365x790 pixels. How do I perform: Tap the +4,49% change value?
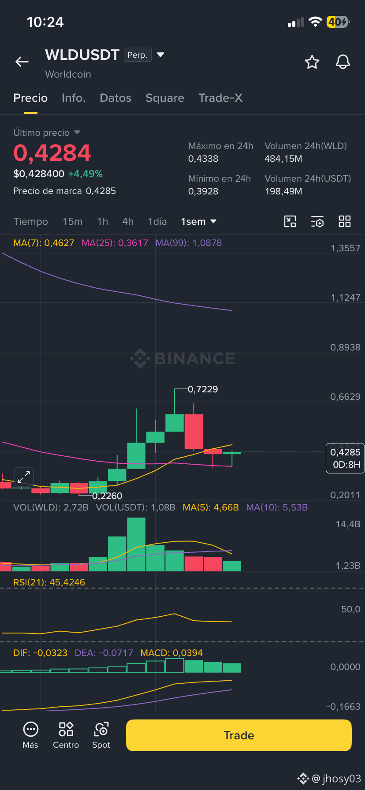click(86, 174)
